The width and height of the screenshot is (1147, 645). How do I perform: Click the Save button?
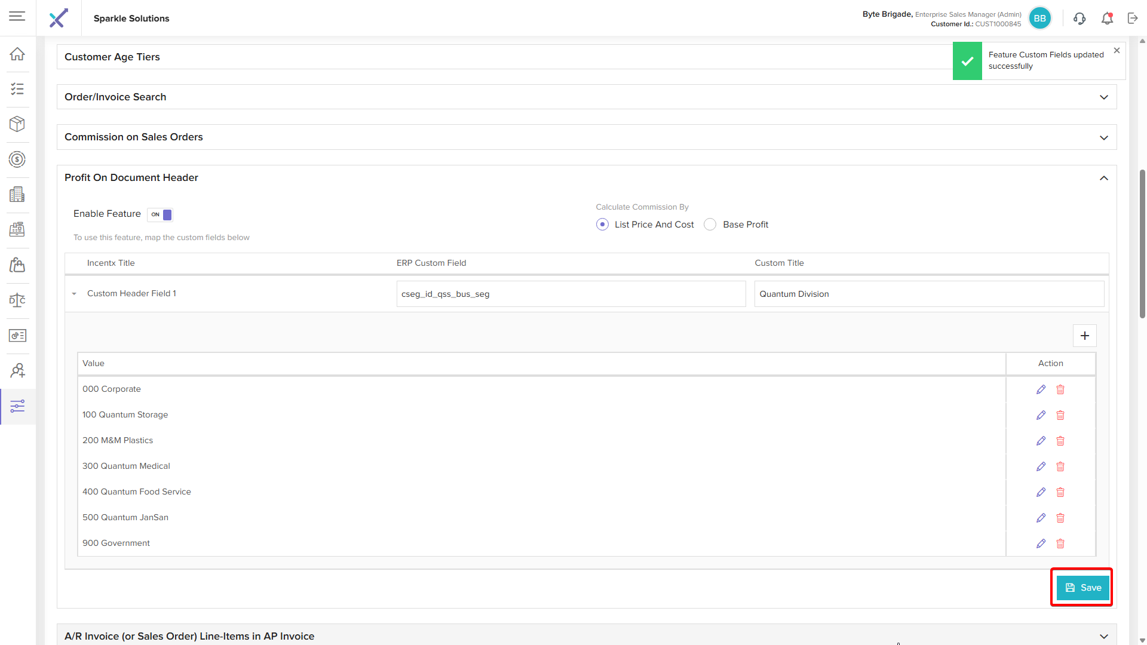pyautogui.click(x=1082, y=588)
